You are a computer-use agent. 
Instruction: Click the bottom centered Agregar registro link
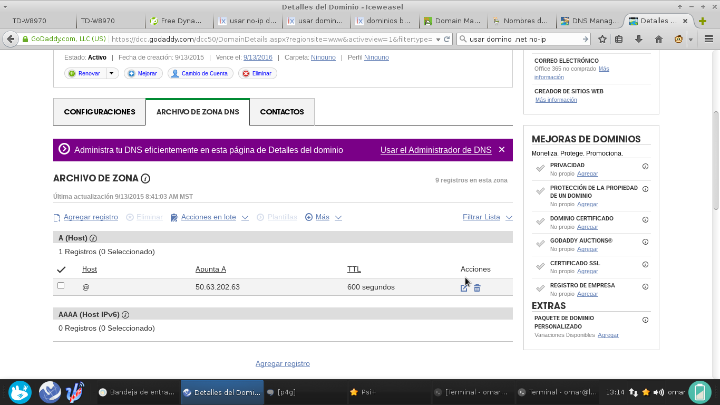pyautogui.click(x=283, y=363)
